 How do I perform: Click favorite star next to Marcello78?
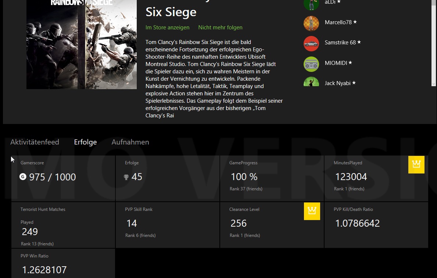[355, 22]
